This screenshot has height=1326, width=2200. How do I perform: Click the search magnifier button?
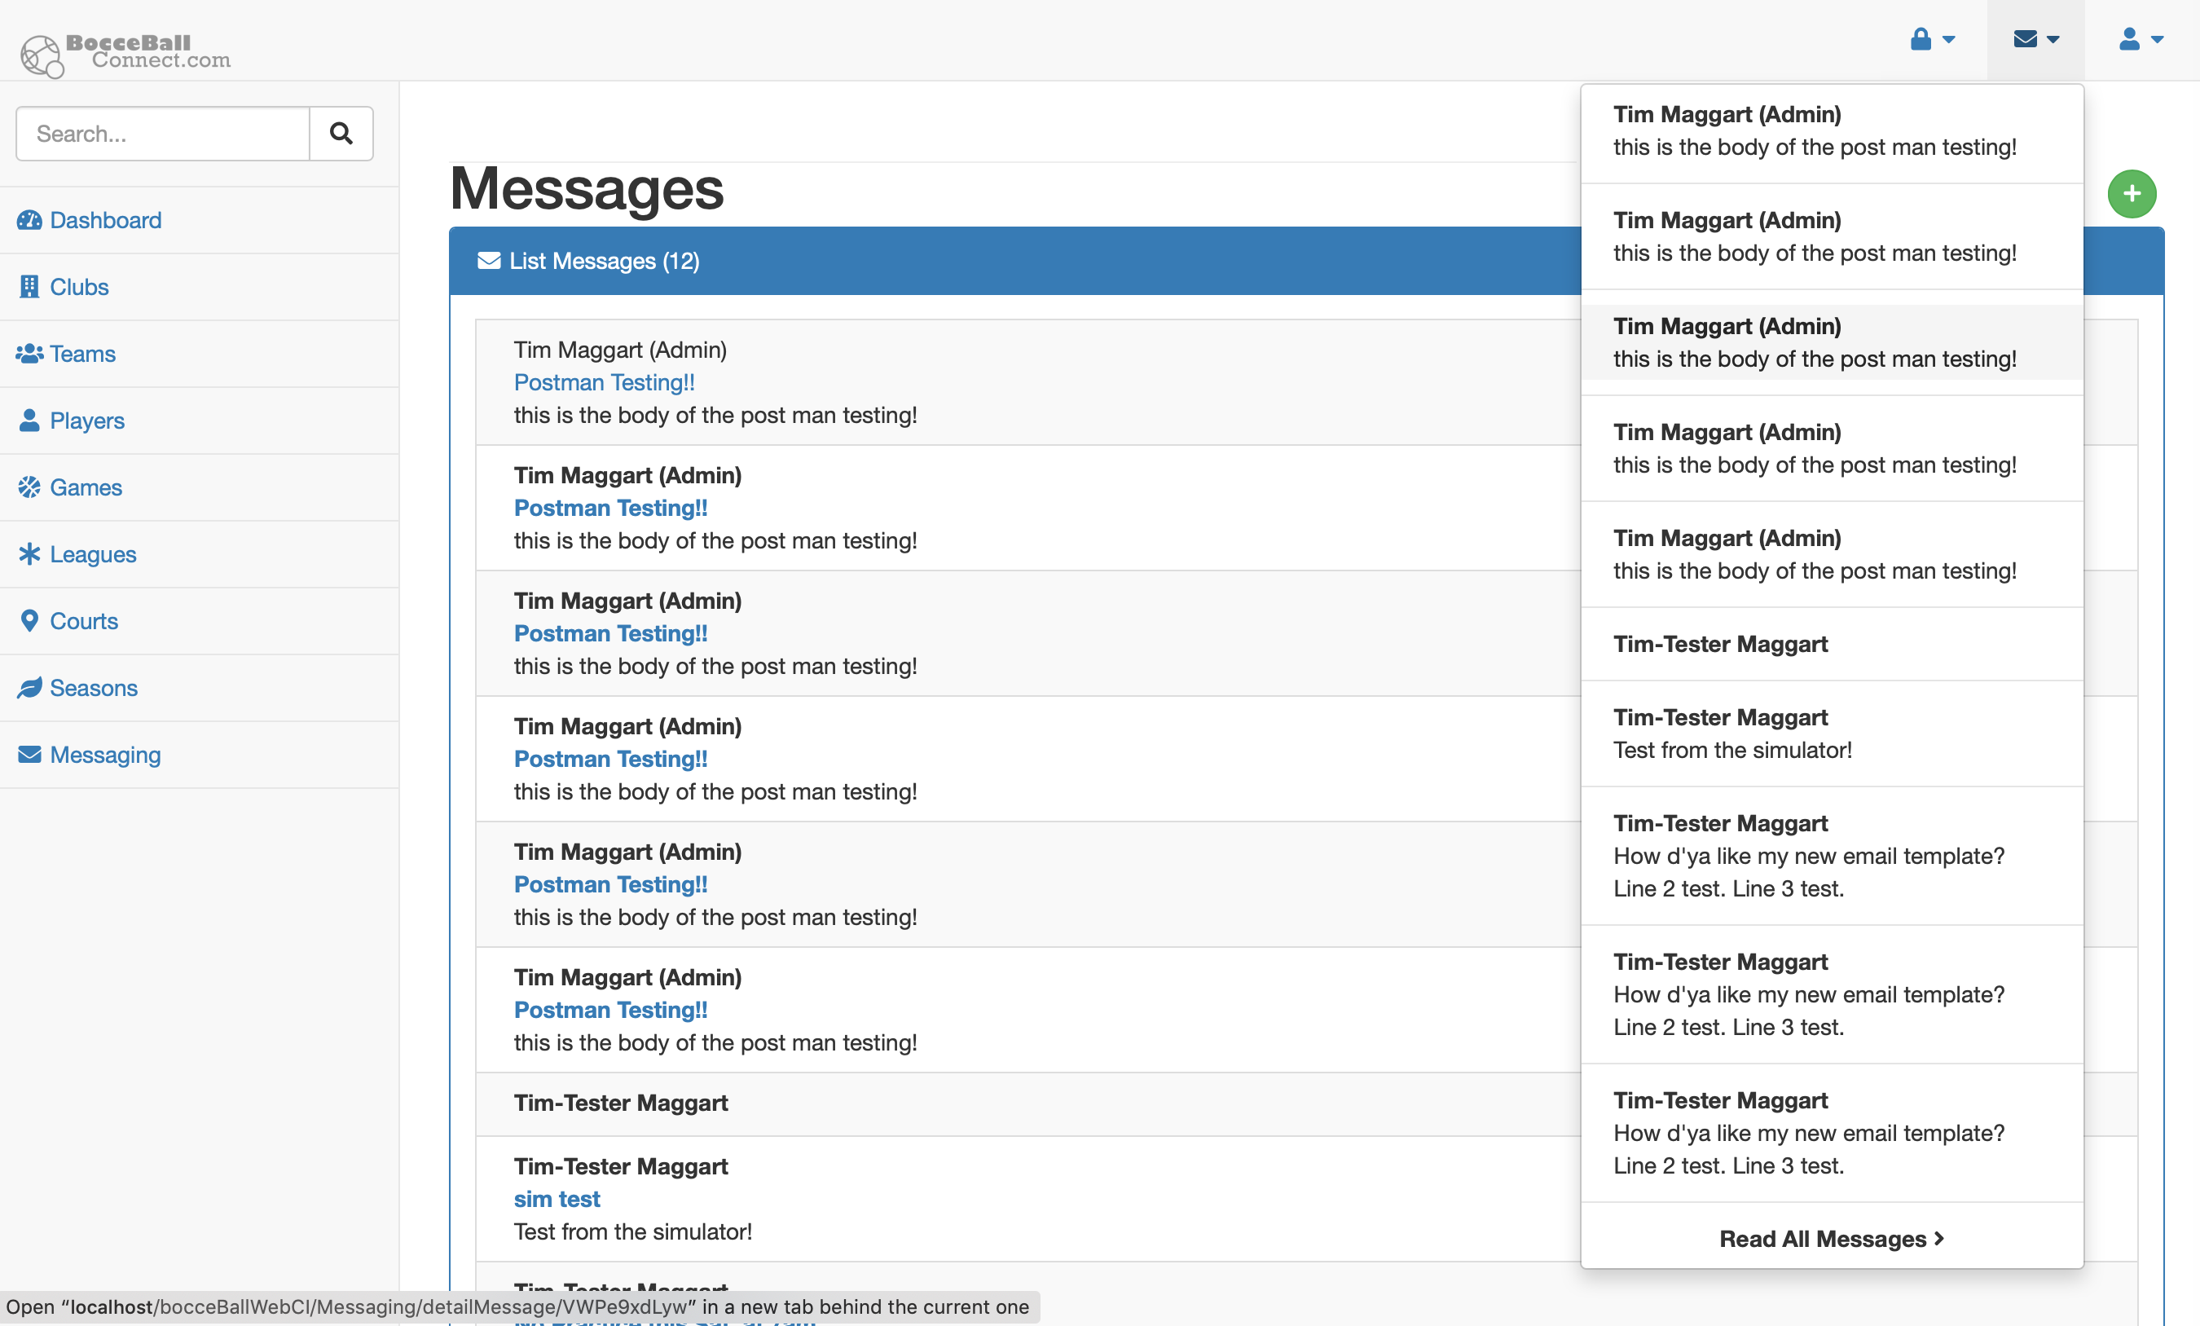click(340, 134)
